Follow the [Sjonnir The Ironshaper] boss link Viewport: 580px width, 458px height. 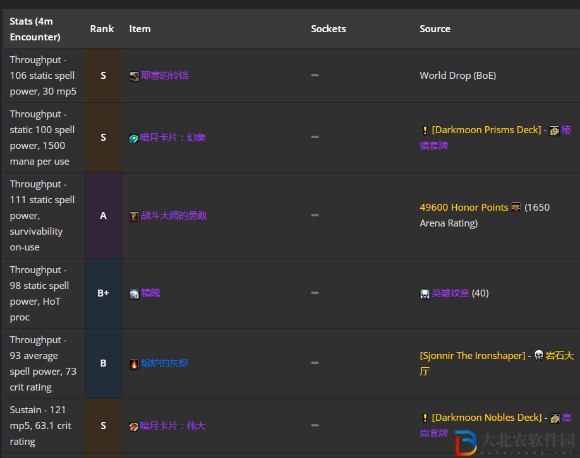(x=473, y=356)
